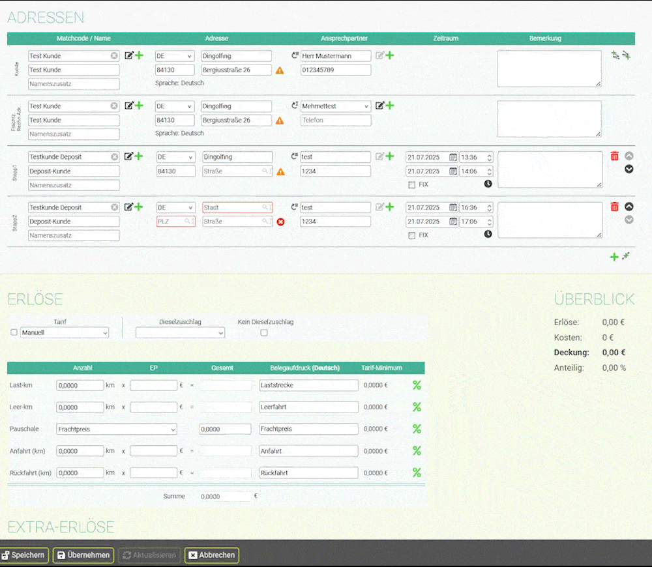Image resolution: width=652 pixels, height=567 pixels.
Task: Enable the Kein Dieselzuschlag checkbox
Action: click(264, 332)
